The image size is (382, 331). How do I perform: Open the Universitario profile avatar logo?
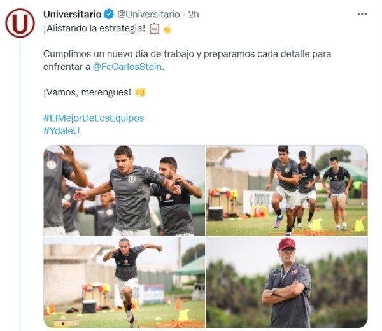coord(20,23)
